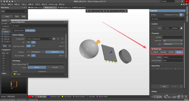The width and height of the screenshot is (190, 101).
Task: Click the last icon in active bar
Action: (125, 11)
